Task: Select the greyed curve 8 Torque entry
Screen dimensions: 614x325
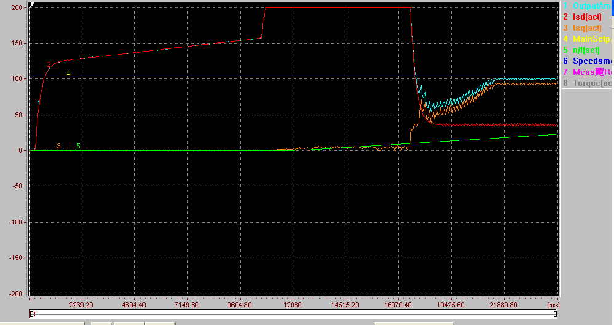Action: tap(588, 83)
